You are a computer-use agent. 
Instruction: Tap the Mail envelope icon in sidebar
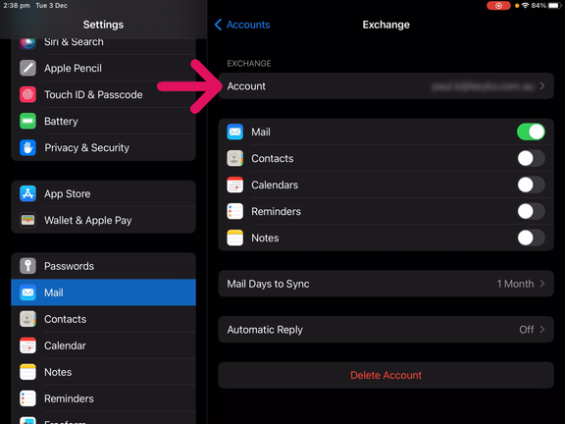click(27, 292)
